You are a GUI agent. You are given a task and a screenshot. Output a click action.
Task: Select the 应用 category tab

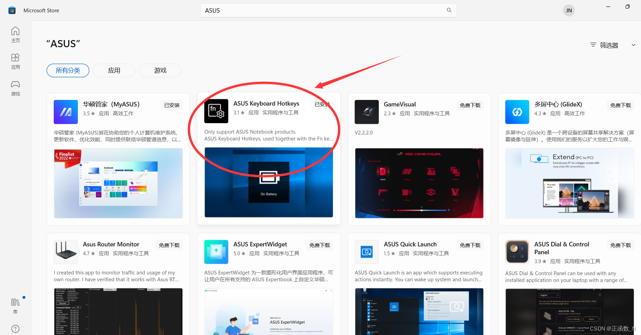[x=114, y=70]
